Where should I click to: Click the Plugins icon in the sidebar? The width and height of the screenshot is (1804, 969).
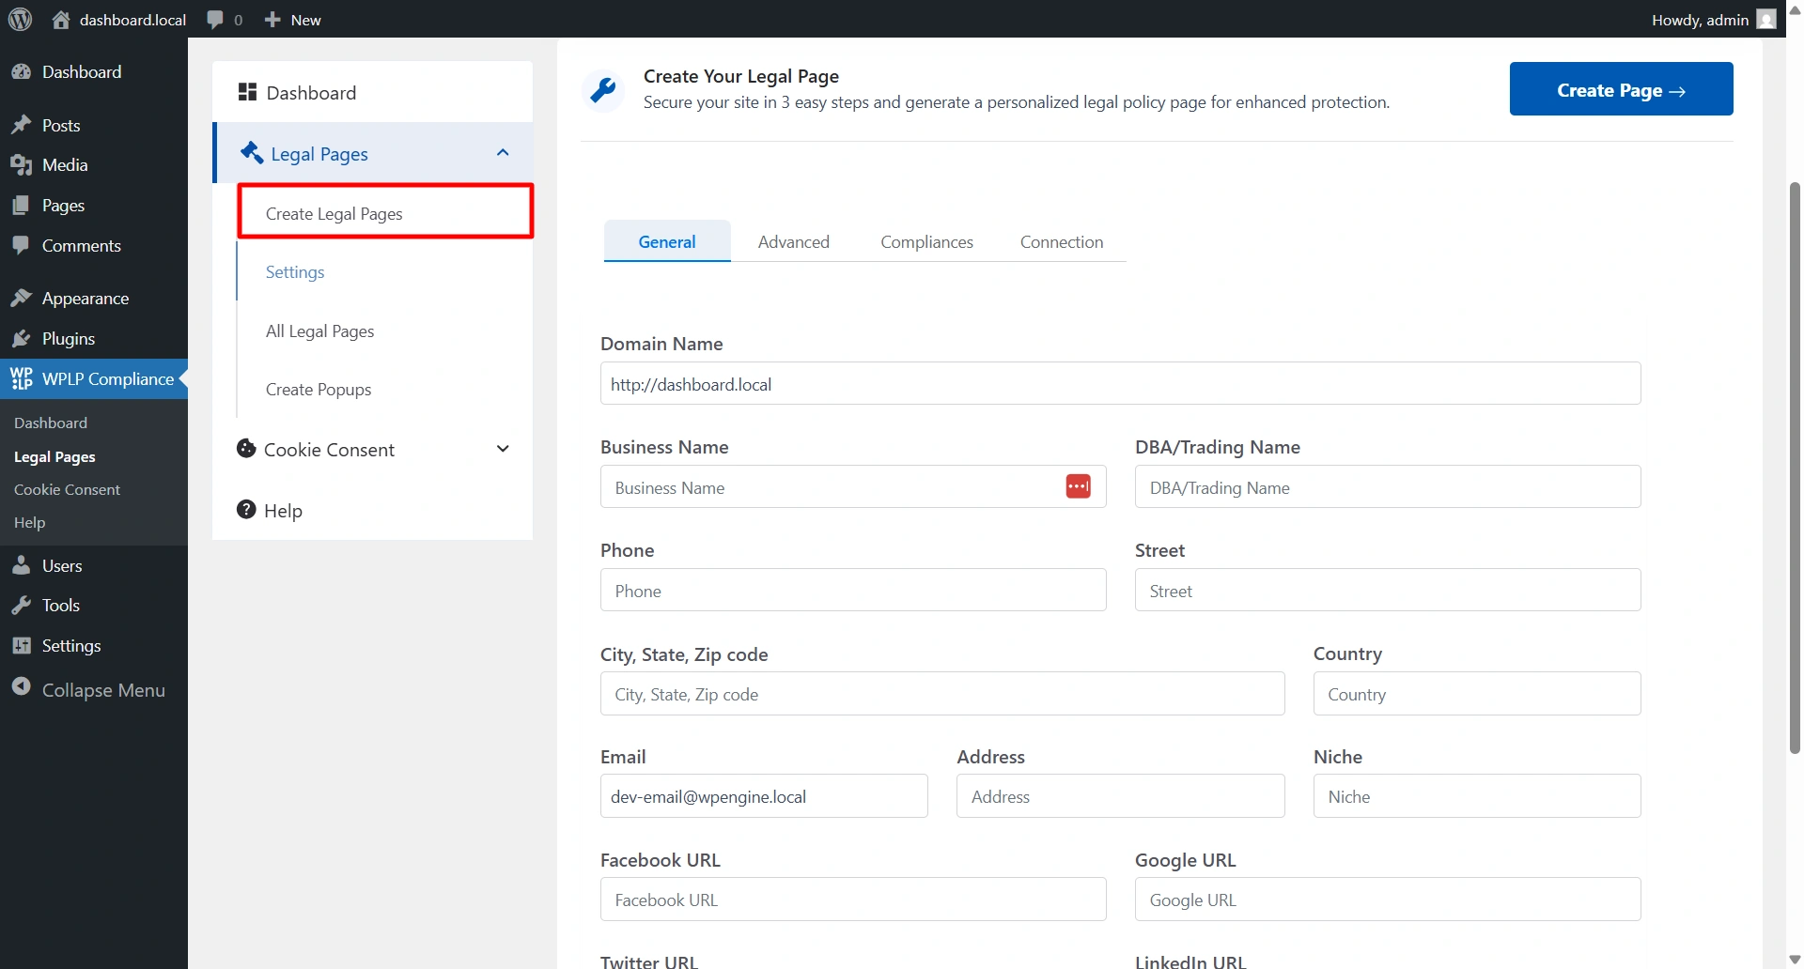point(22,338)
